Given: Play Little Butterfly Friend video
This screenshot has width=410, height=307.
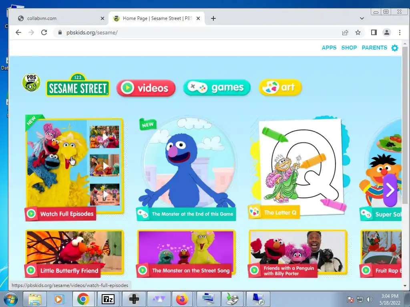Looking at the screenshot, I should pos(74,253).
